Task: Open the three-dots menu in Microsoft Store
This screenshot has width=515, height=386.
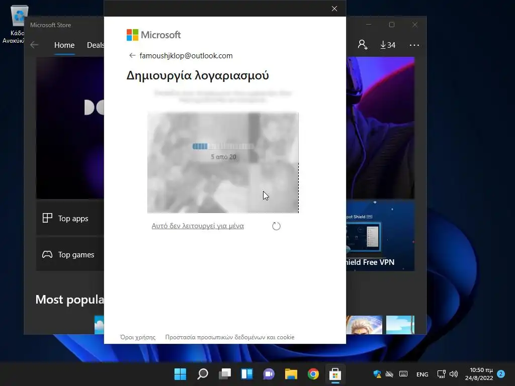Action: point(414,45)
